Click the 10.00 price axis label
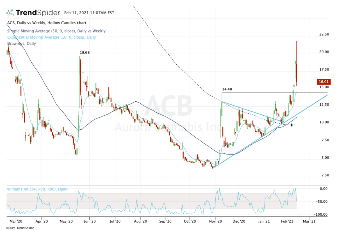337x231 pixels. click(324, 122)
